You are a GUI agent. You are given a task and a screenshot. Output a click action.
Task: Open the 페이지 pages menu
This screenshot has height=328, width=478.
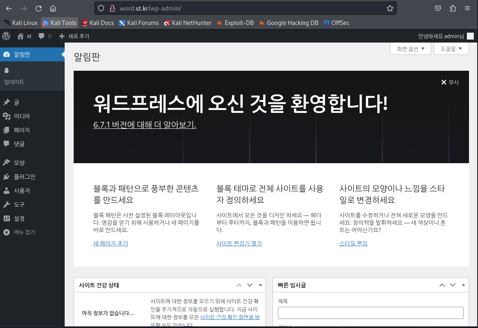coord(32,130)
